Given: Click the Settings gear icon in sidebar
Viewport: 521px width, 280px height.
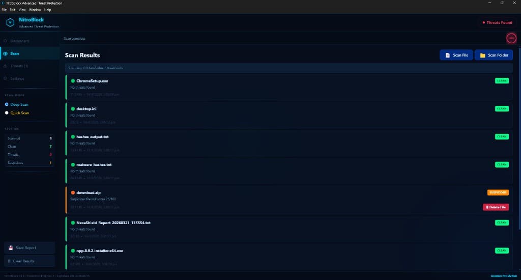Looking at the screenshot, I should point(5,78).
